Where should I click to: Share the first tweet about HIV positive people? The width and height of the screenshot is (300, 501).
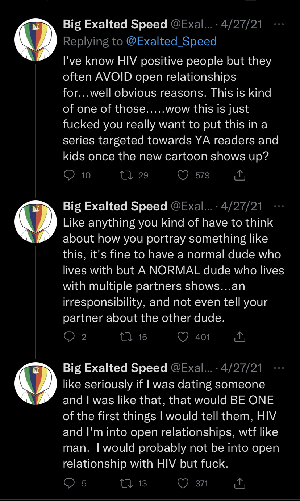(239, 175)
